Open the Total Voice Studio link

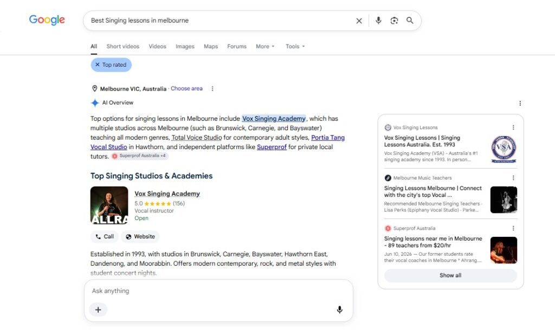pos(197,137)
